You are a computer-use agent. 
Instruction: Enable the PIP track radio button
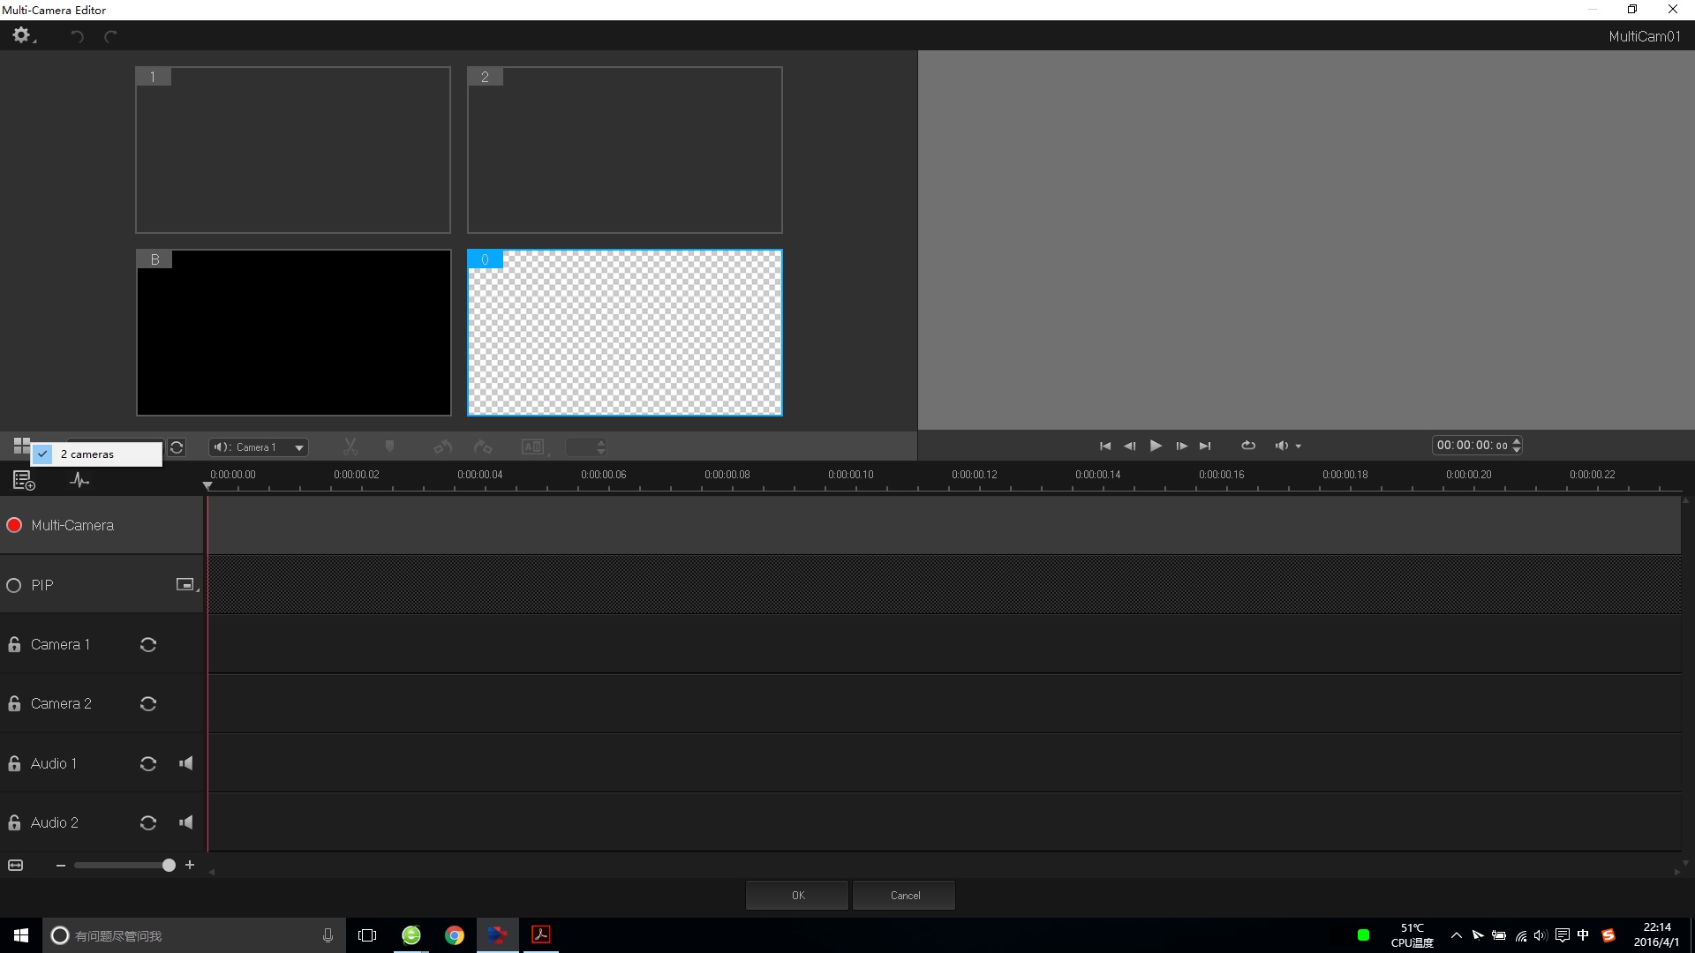point(14,585)
